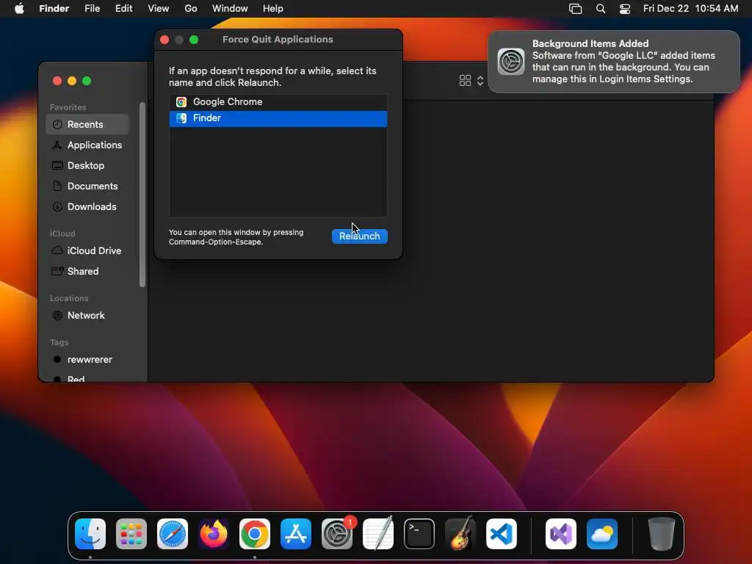Viewport: 752px width, 564px height.
Task: Switch Finder window to icon grid view
Action: pos(465,81)
